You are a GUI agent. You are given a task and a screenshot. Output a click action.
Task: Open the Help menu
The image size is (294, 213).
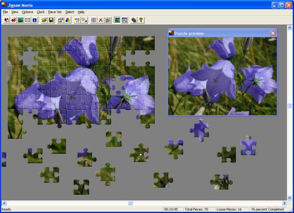pyautogui.click(x=81, y=12)
